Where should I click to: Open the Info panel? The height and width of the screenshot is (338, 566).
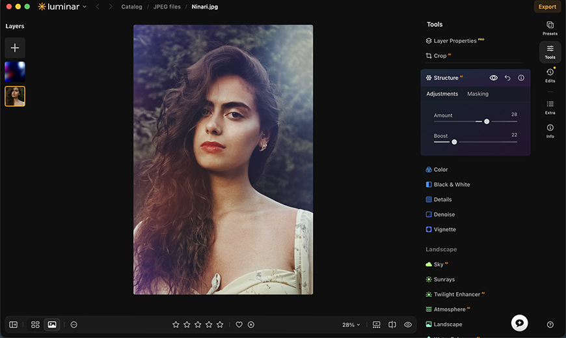click(550, 131)
